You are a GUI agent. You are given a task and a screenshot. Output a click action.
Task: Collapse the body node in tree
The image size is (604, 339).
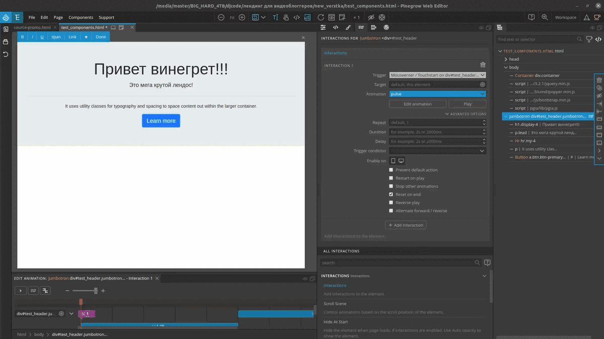tap(506, 67)
